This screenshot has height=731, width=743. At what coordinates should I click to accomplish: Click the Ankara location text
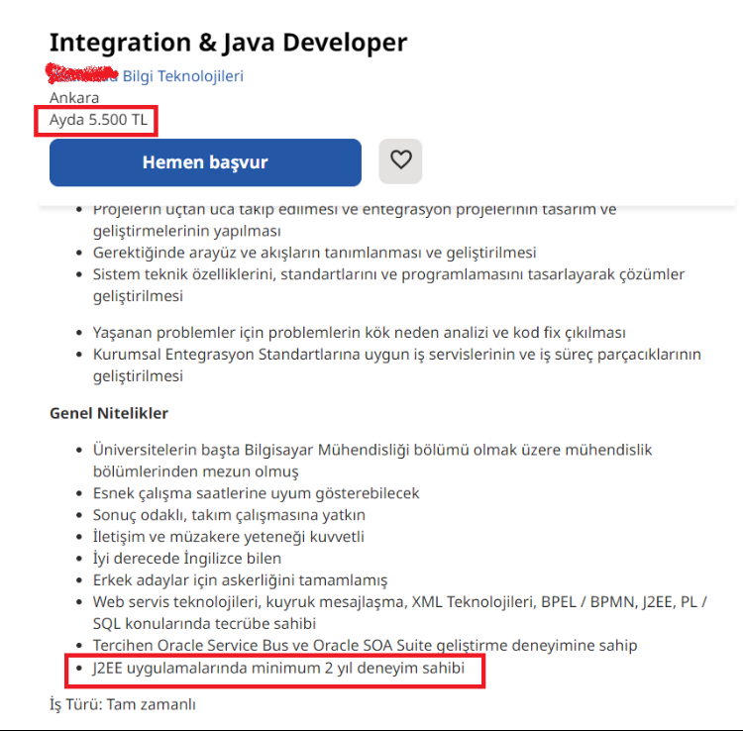[x=74, y=98]
